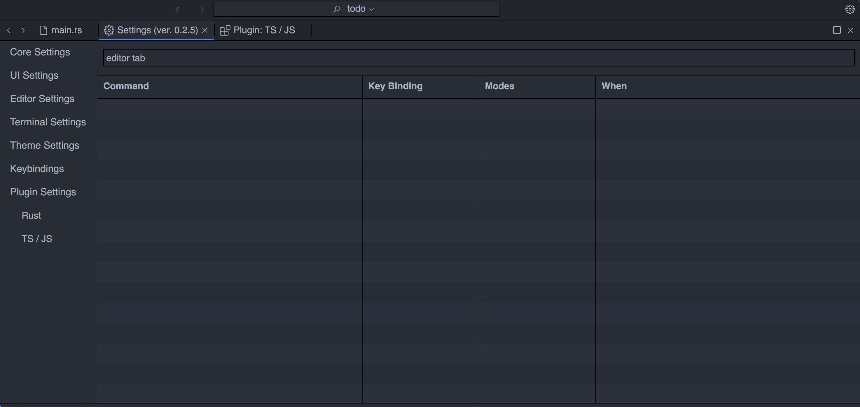Go to Terminal Settings
The image size is (860, 407).
(48, 122)
